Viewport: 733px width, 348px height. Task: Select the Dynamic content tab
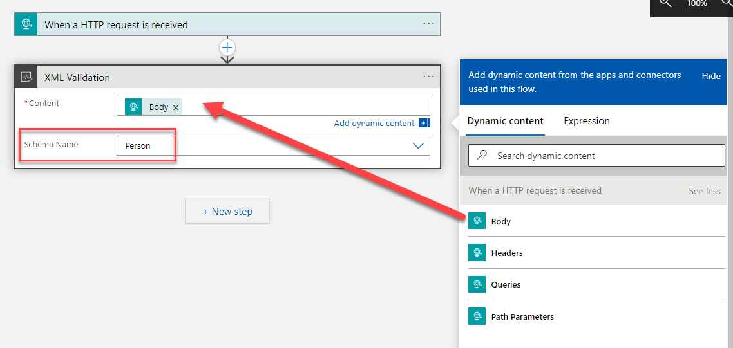click(x=505, y=121)
